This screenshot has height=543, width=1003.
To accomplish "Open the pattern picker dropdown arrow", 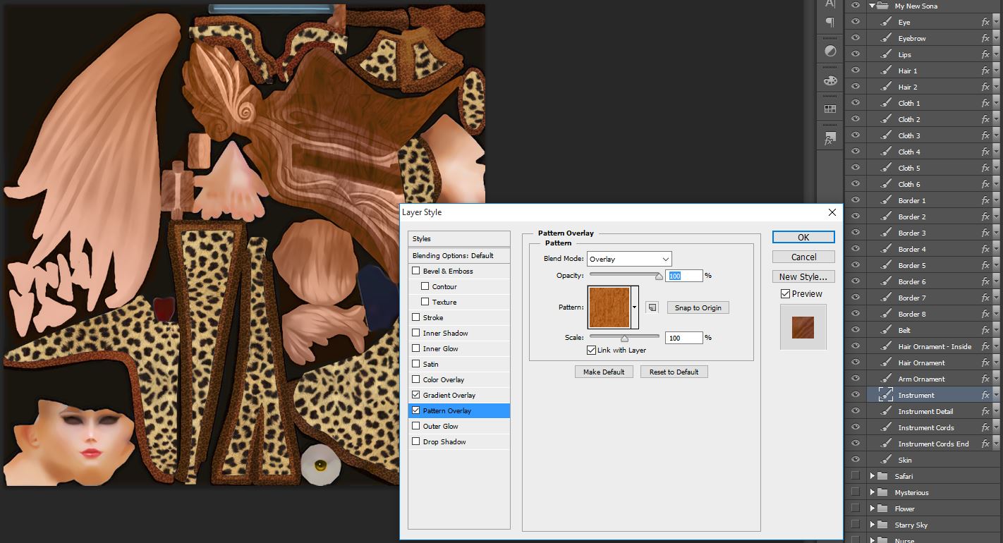I will coord(635,307).
